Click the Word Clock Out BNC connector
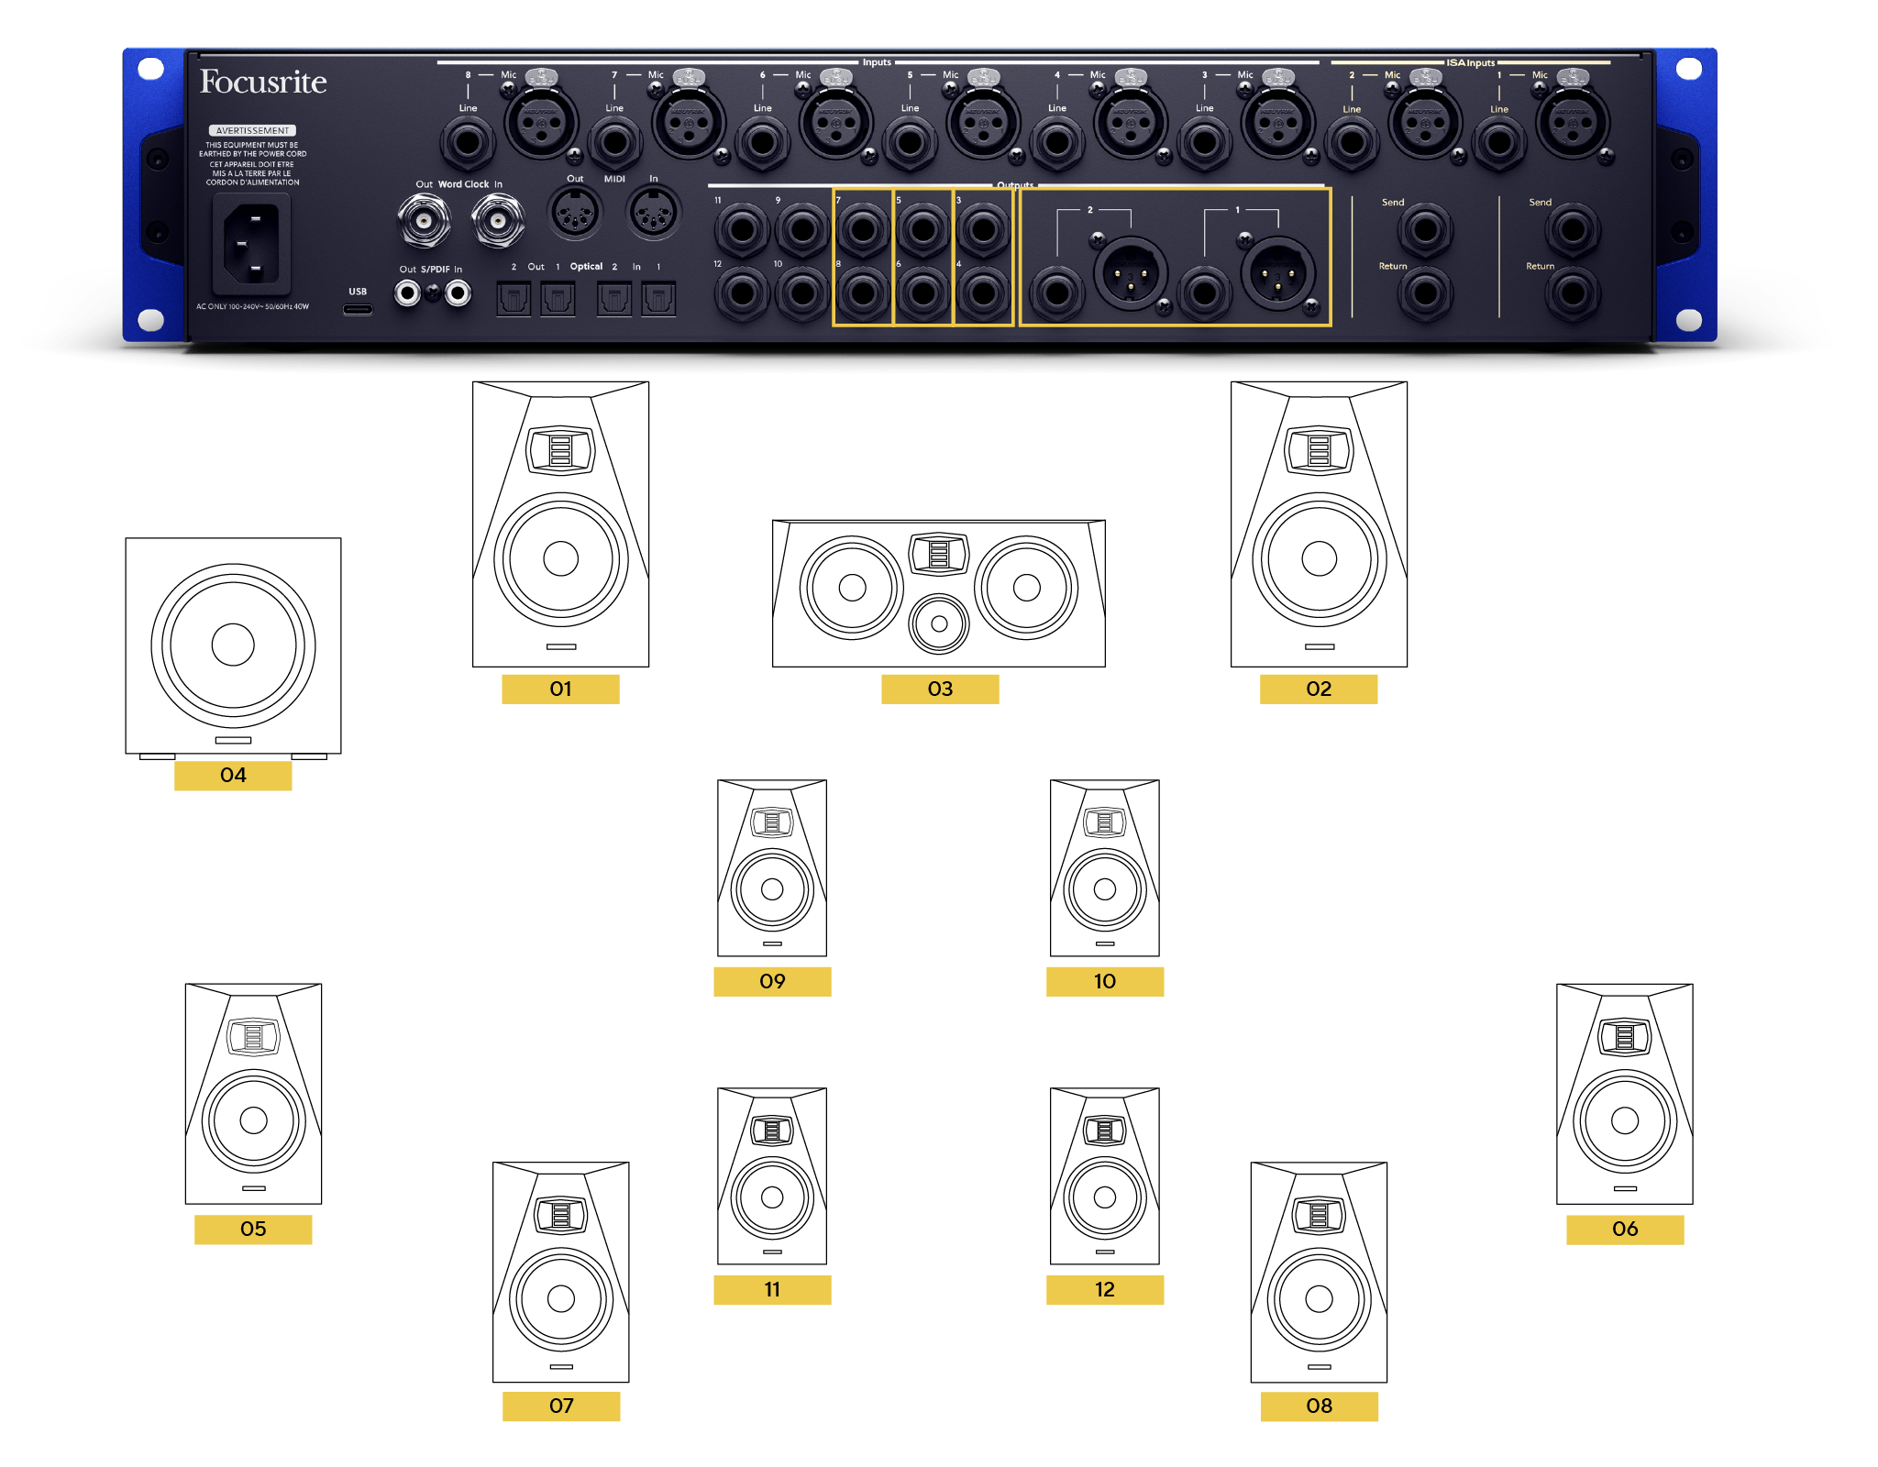 (x=424, y=221)
